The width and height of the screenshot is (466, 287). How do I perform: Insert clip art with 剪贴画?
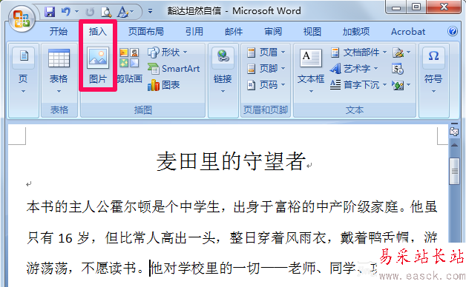(x=129, y=66)
